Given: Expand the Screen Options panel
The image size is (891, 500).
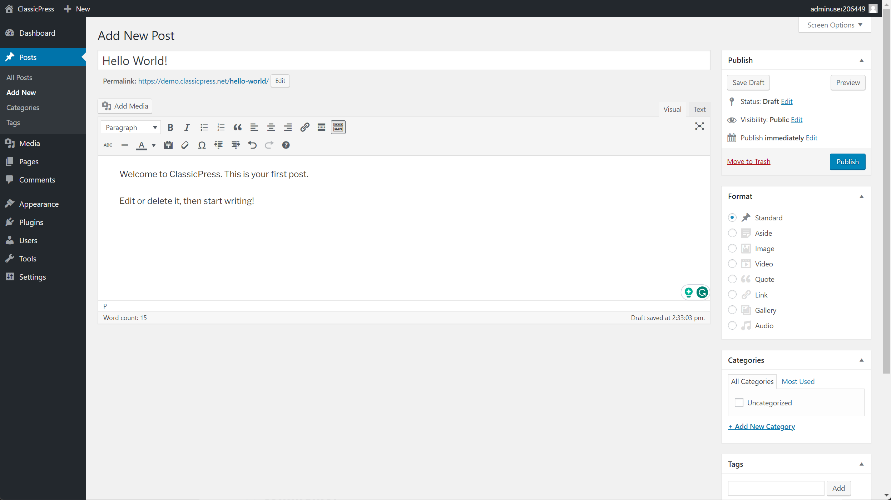Looking at the screenshot, I should [834, 25].
